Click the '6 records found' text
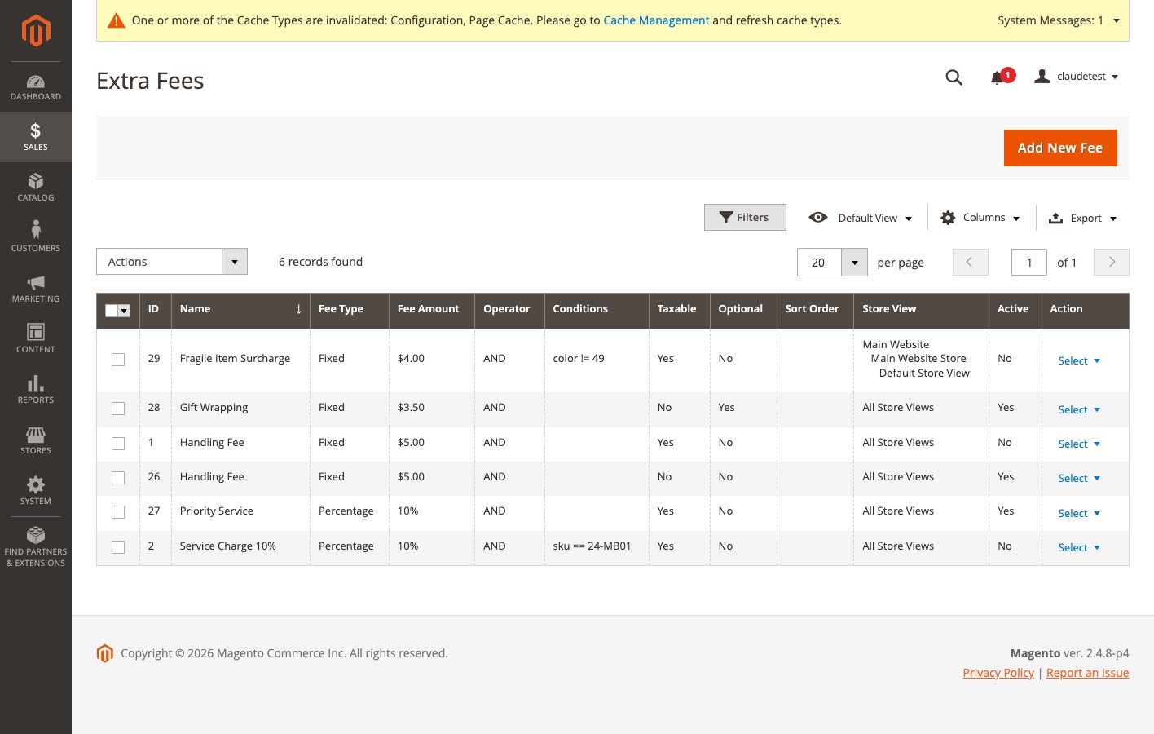1154x734 pixels. (320, 262)
